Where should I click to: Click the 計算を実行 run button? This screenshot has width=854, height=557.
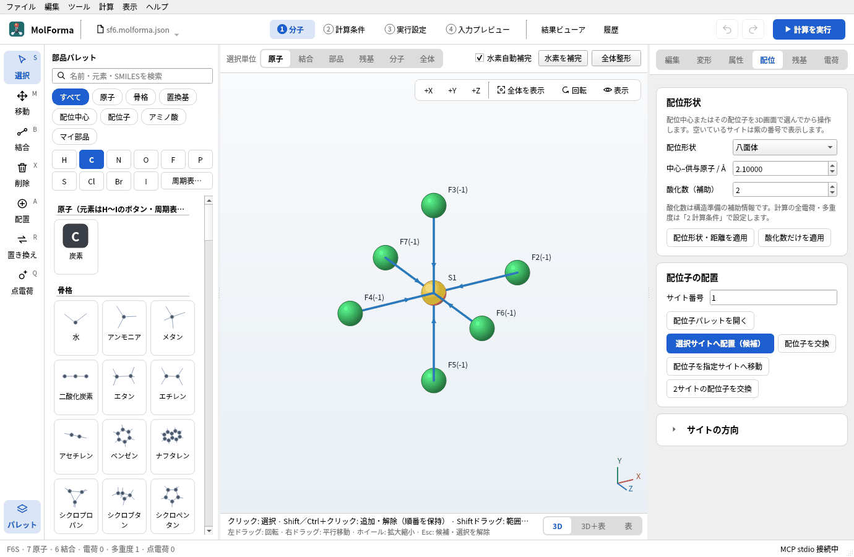pos(809,29)
